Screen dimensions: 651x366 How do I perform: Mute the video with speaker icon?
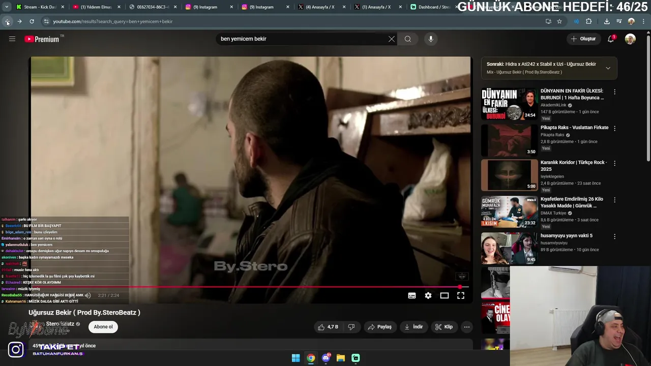(88, 295)
